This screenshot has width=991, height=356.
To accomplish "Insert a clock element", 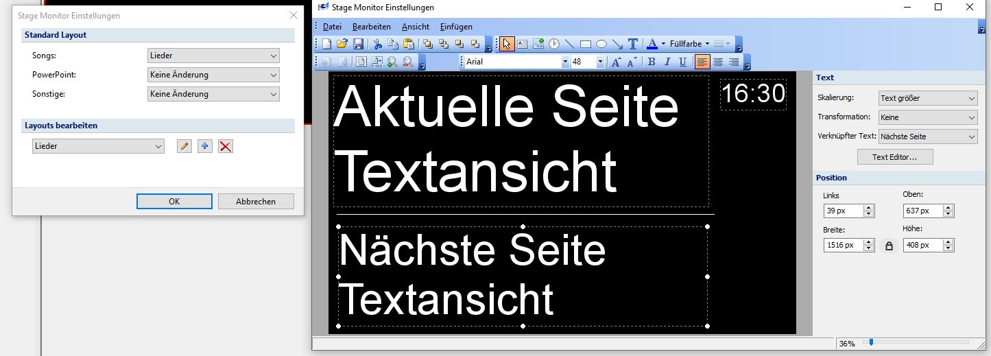I will [x=554, y=44].
